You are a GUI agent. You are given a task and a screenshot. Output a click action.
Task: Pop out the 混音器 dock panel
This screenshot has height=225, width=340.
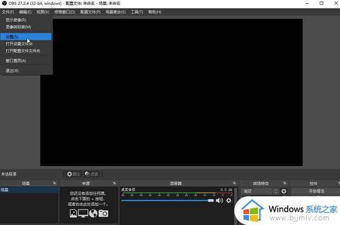coord(234,183)
